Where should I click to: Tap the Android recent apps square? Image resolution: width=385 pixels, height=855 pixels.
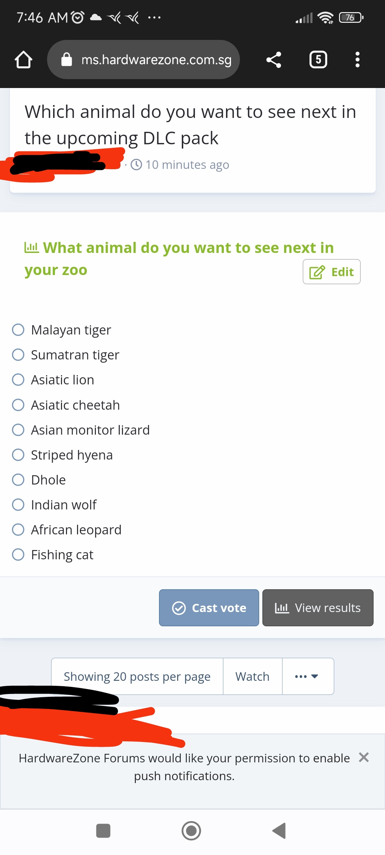pyautogui.click(x=103, y=831)
